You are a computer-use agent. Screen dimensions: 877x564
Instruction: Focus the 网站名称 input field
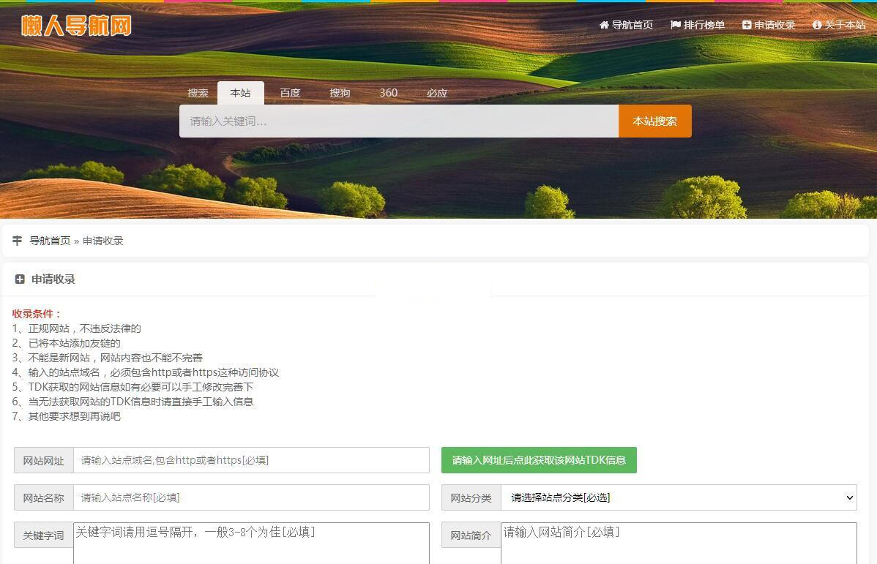click(251, 497)
